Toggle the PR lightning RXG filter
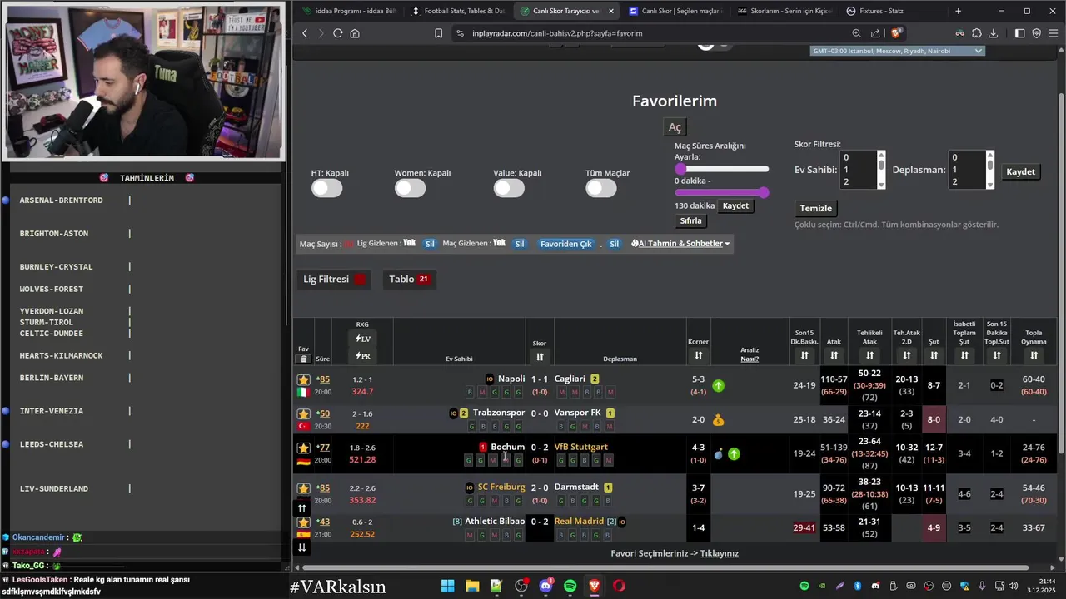The image size is (1066, 599). tap(362, 356)
